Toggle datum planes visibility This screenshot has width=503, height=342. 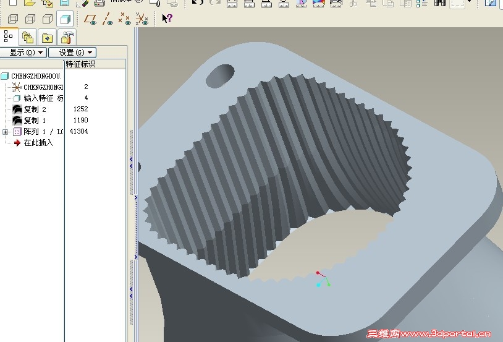point(90,19)
